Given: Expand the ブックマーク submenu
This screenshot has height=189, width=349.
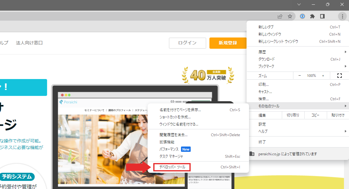Looking at the screenshot, I should click(298, 66).
